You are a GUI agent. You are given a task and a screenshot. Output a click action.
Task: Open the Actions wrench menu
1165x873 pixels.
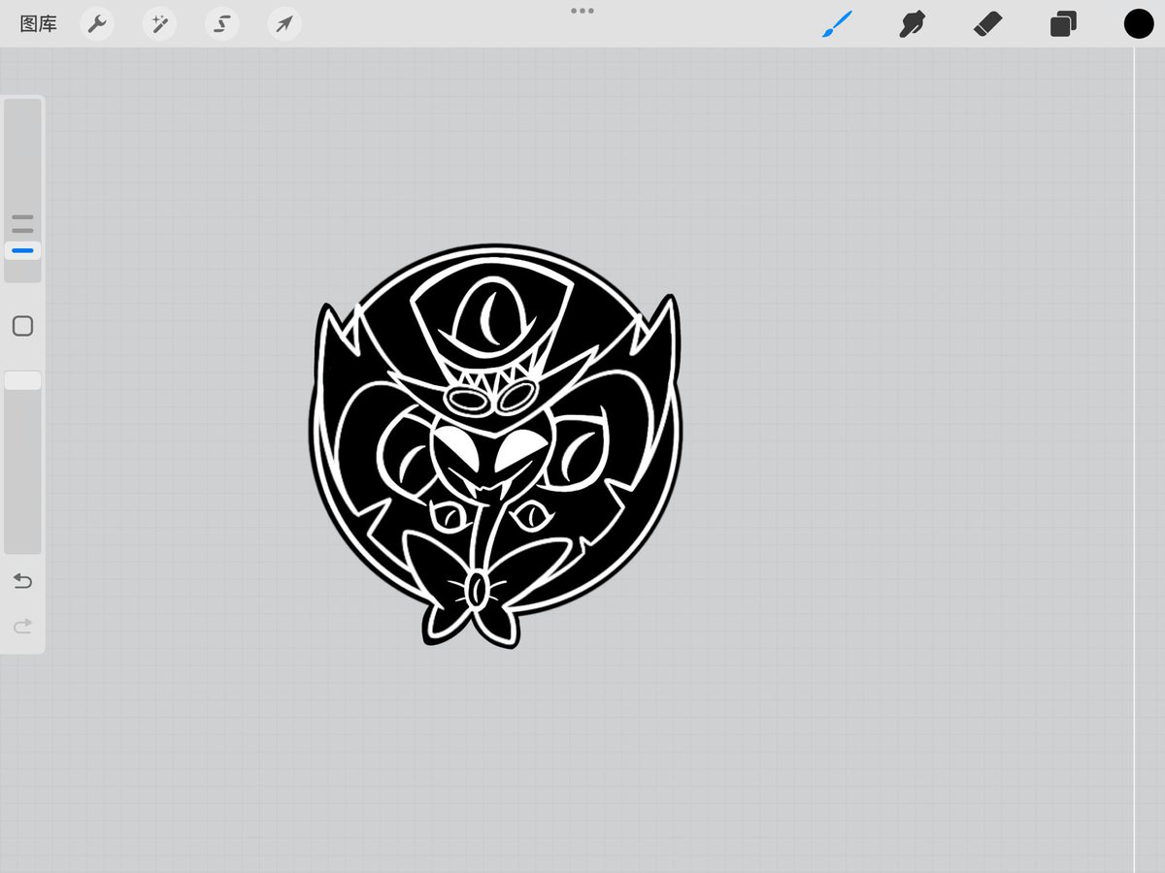tap(97, 24)
